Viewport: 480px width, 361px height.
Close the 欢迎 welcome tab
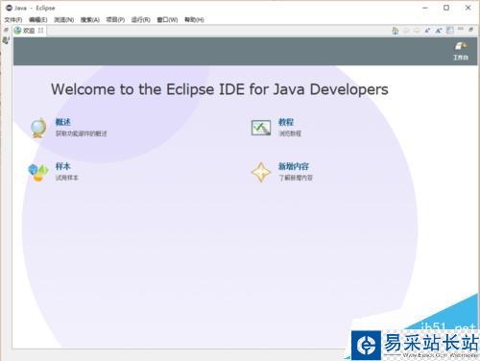pyautogui.click(x=40, y=30)
